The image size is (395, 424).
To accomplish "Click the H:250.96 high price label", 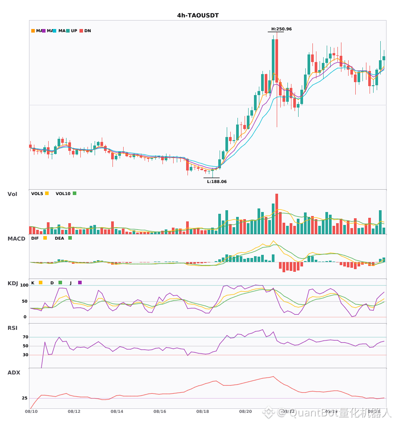I will (x=282, y=29).
